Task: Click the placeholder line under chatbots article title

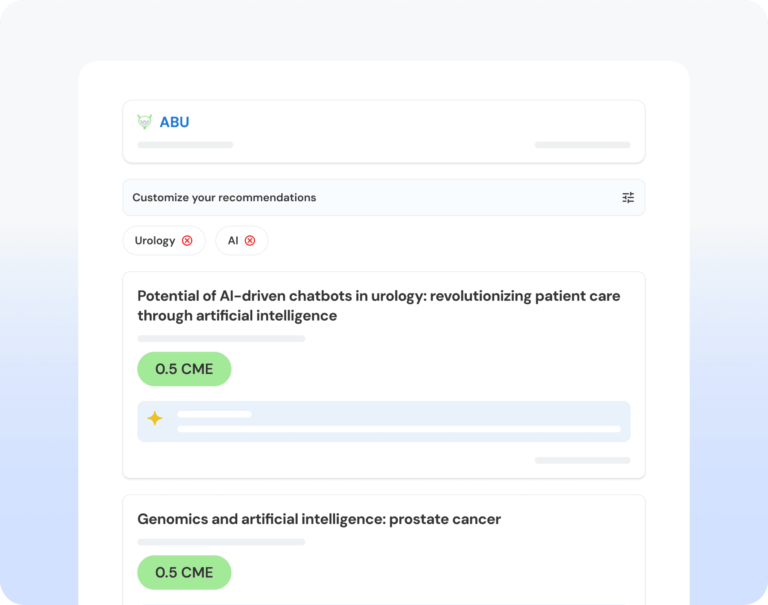Action: pos(221,339)
